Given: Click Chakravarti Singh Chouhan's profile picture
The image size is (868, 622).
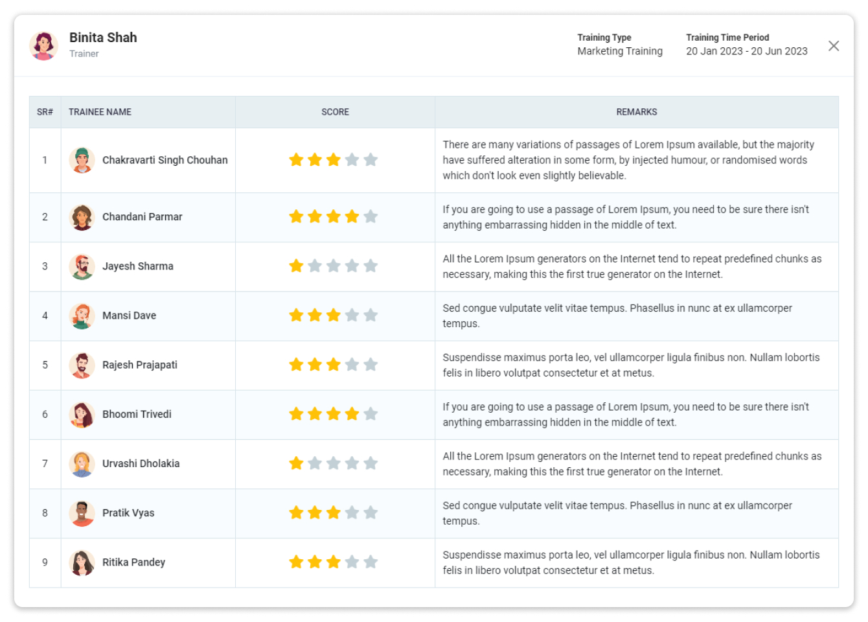Looking at the screenshot, I should 82,160.
